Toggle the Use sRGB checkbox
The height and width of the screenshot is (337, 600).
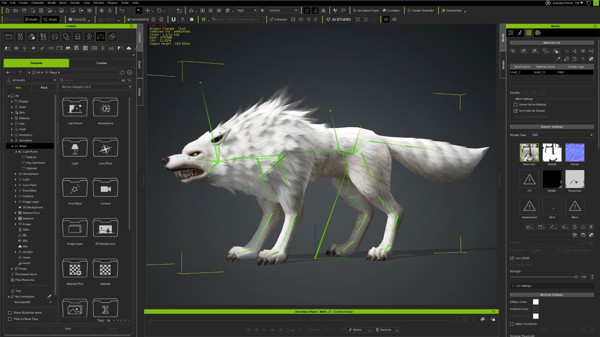tap(512, 258)
